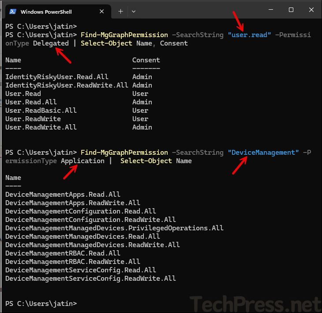Maximize the terminal window
This screenshot has width=322, height=313.
291,10
